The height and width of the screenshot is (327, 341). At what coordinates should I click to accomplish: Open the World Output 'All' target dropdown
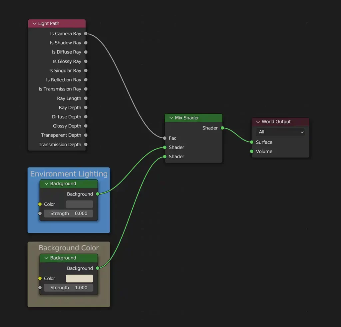coord(281,132)
